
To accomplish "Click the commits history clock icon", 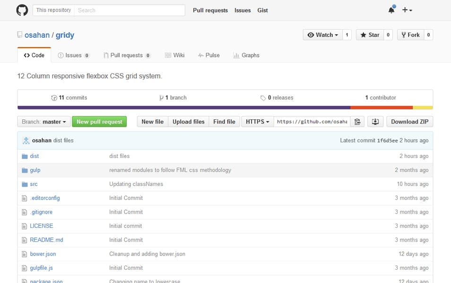I will point(54,98).
